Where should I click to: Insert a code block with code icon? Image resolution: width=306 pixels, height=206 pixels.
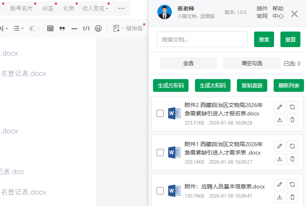pos(86,28)
